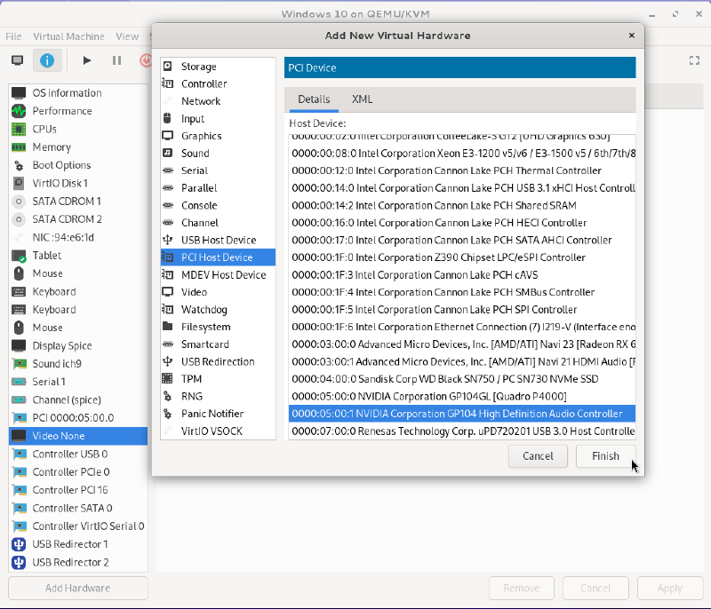Switch to the Details tab
Viewport: 711px width, 609px height.
tap(314, 99)
